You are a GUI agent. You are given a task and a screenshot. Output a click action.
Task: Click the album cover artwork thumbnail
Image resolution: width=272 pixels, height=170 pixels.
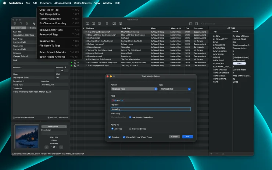(27, 137)
